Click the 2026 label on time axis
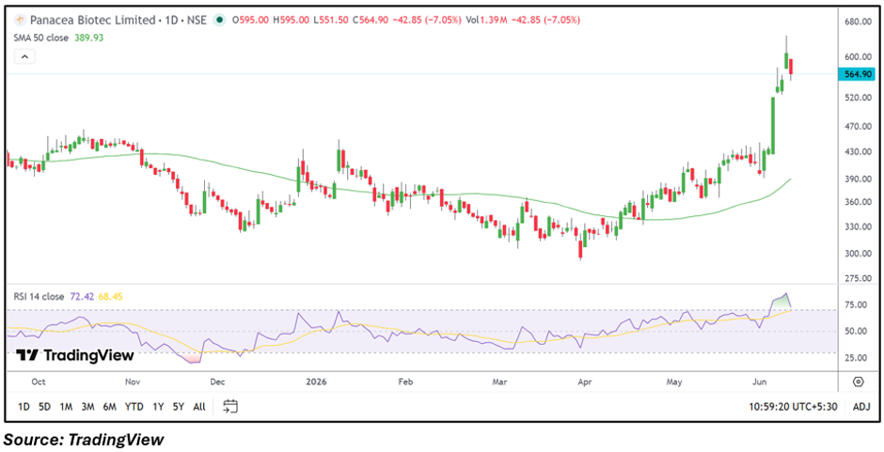The height and width of the screenshot is (452, 884). pyautogui.click(x=315, y=382)
